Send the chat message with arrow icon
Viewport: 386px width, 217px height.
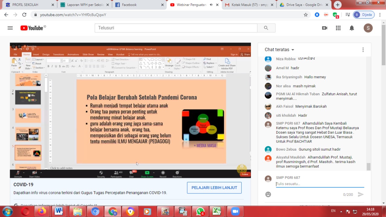361,194
